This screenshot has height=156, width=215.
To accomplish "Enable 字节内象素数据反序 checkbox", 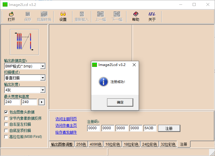I will (6, 118).
